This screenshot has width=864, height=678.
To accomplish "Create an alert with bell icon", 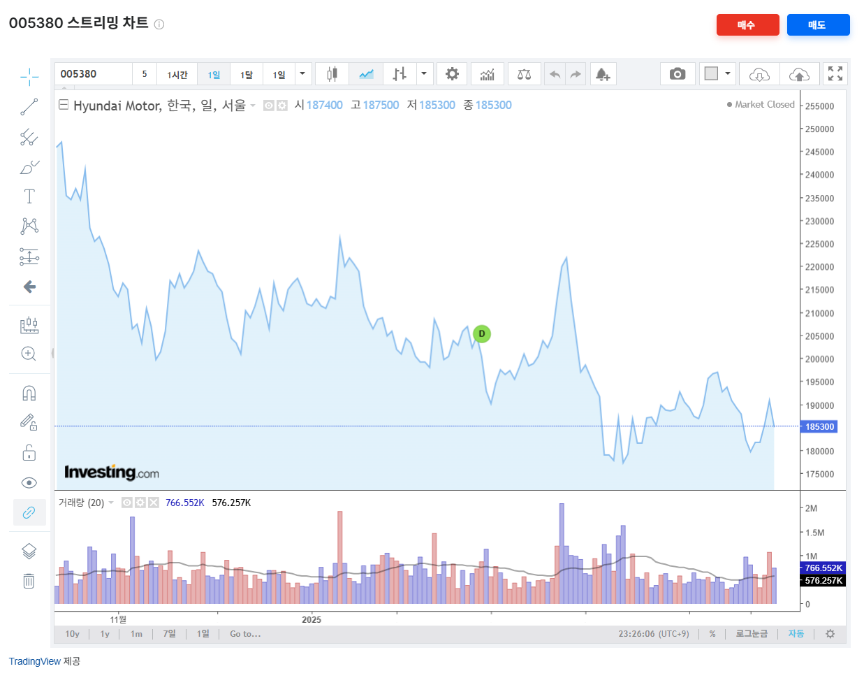I will [x=603, y=74].
